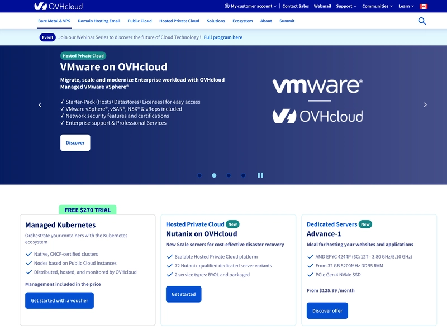Expand My customer account dropdown
This screenshot has height=335, width=447.
(250, 6)
